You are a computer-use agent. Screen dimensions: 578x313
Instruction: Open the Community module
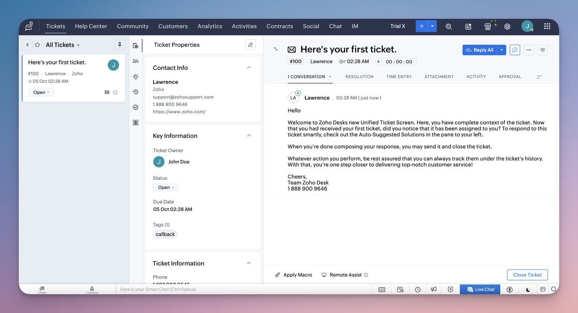pyautogui.click(x=133, y=26)
